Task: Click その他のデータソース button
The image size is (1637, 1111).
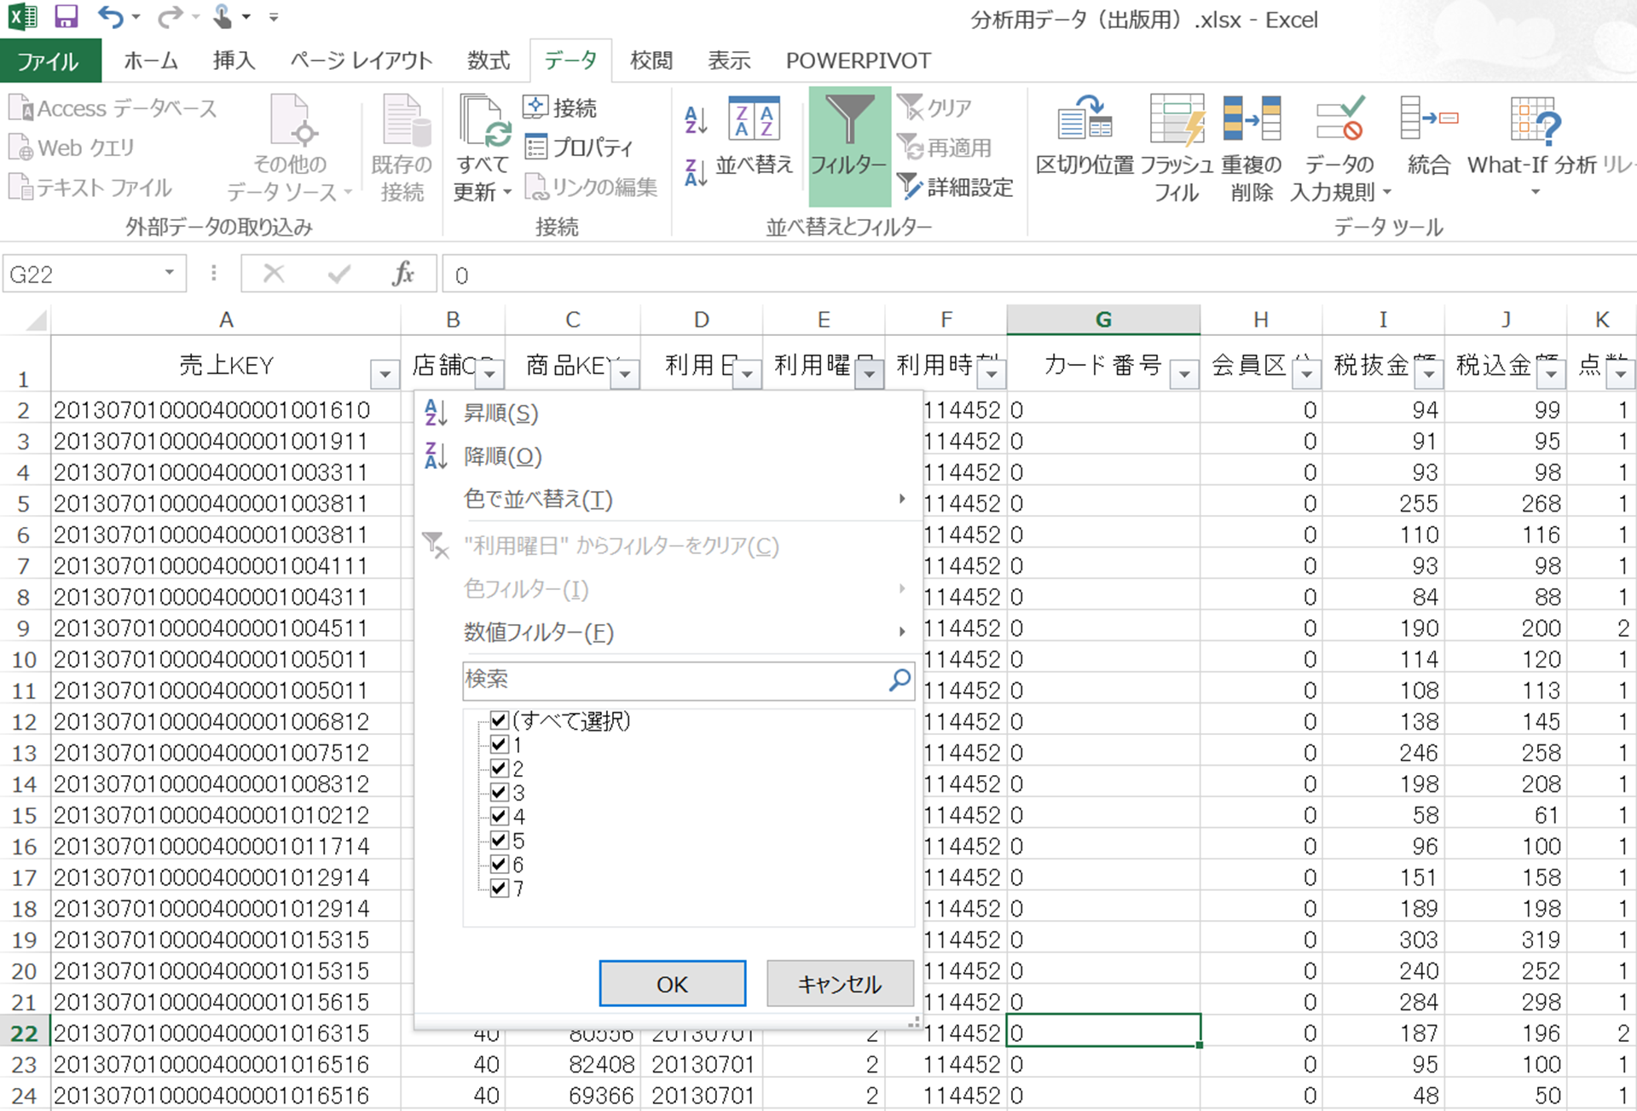Action: 290,148
